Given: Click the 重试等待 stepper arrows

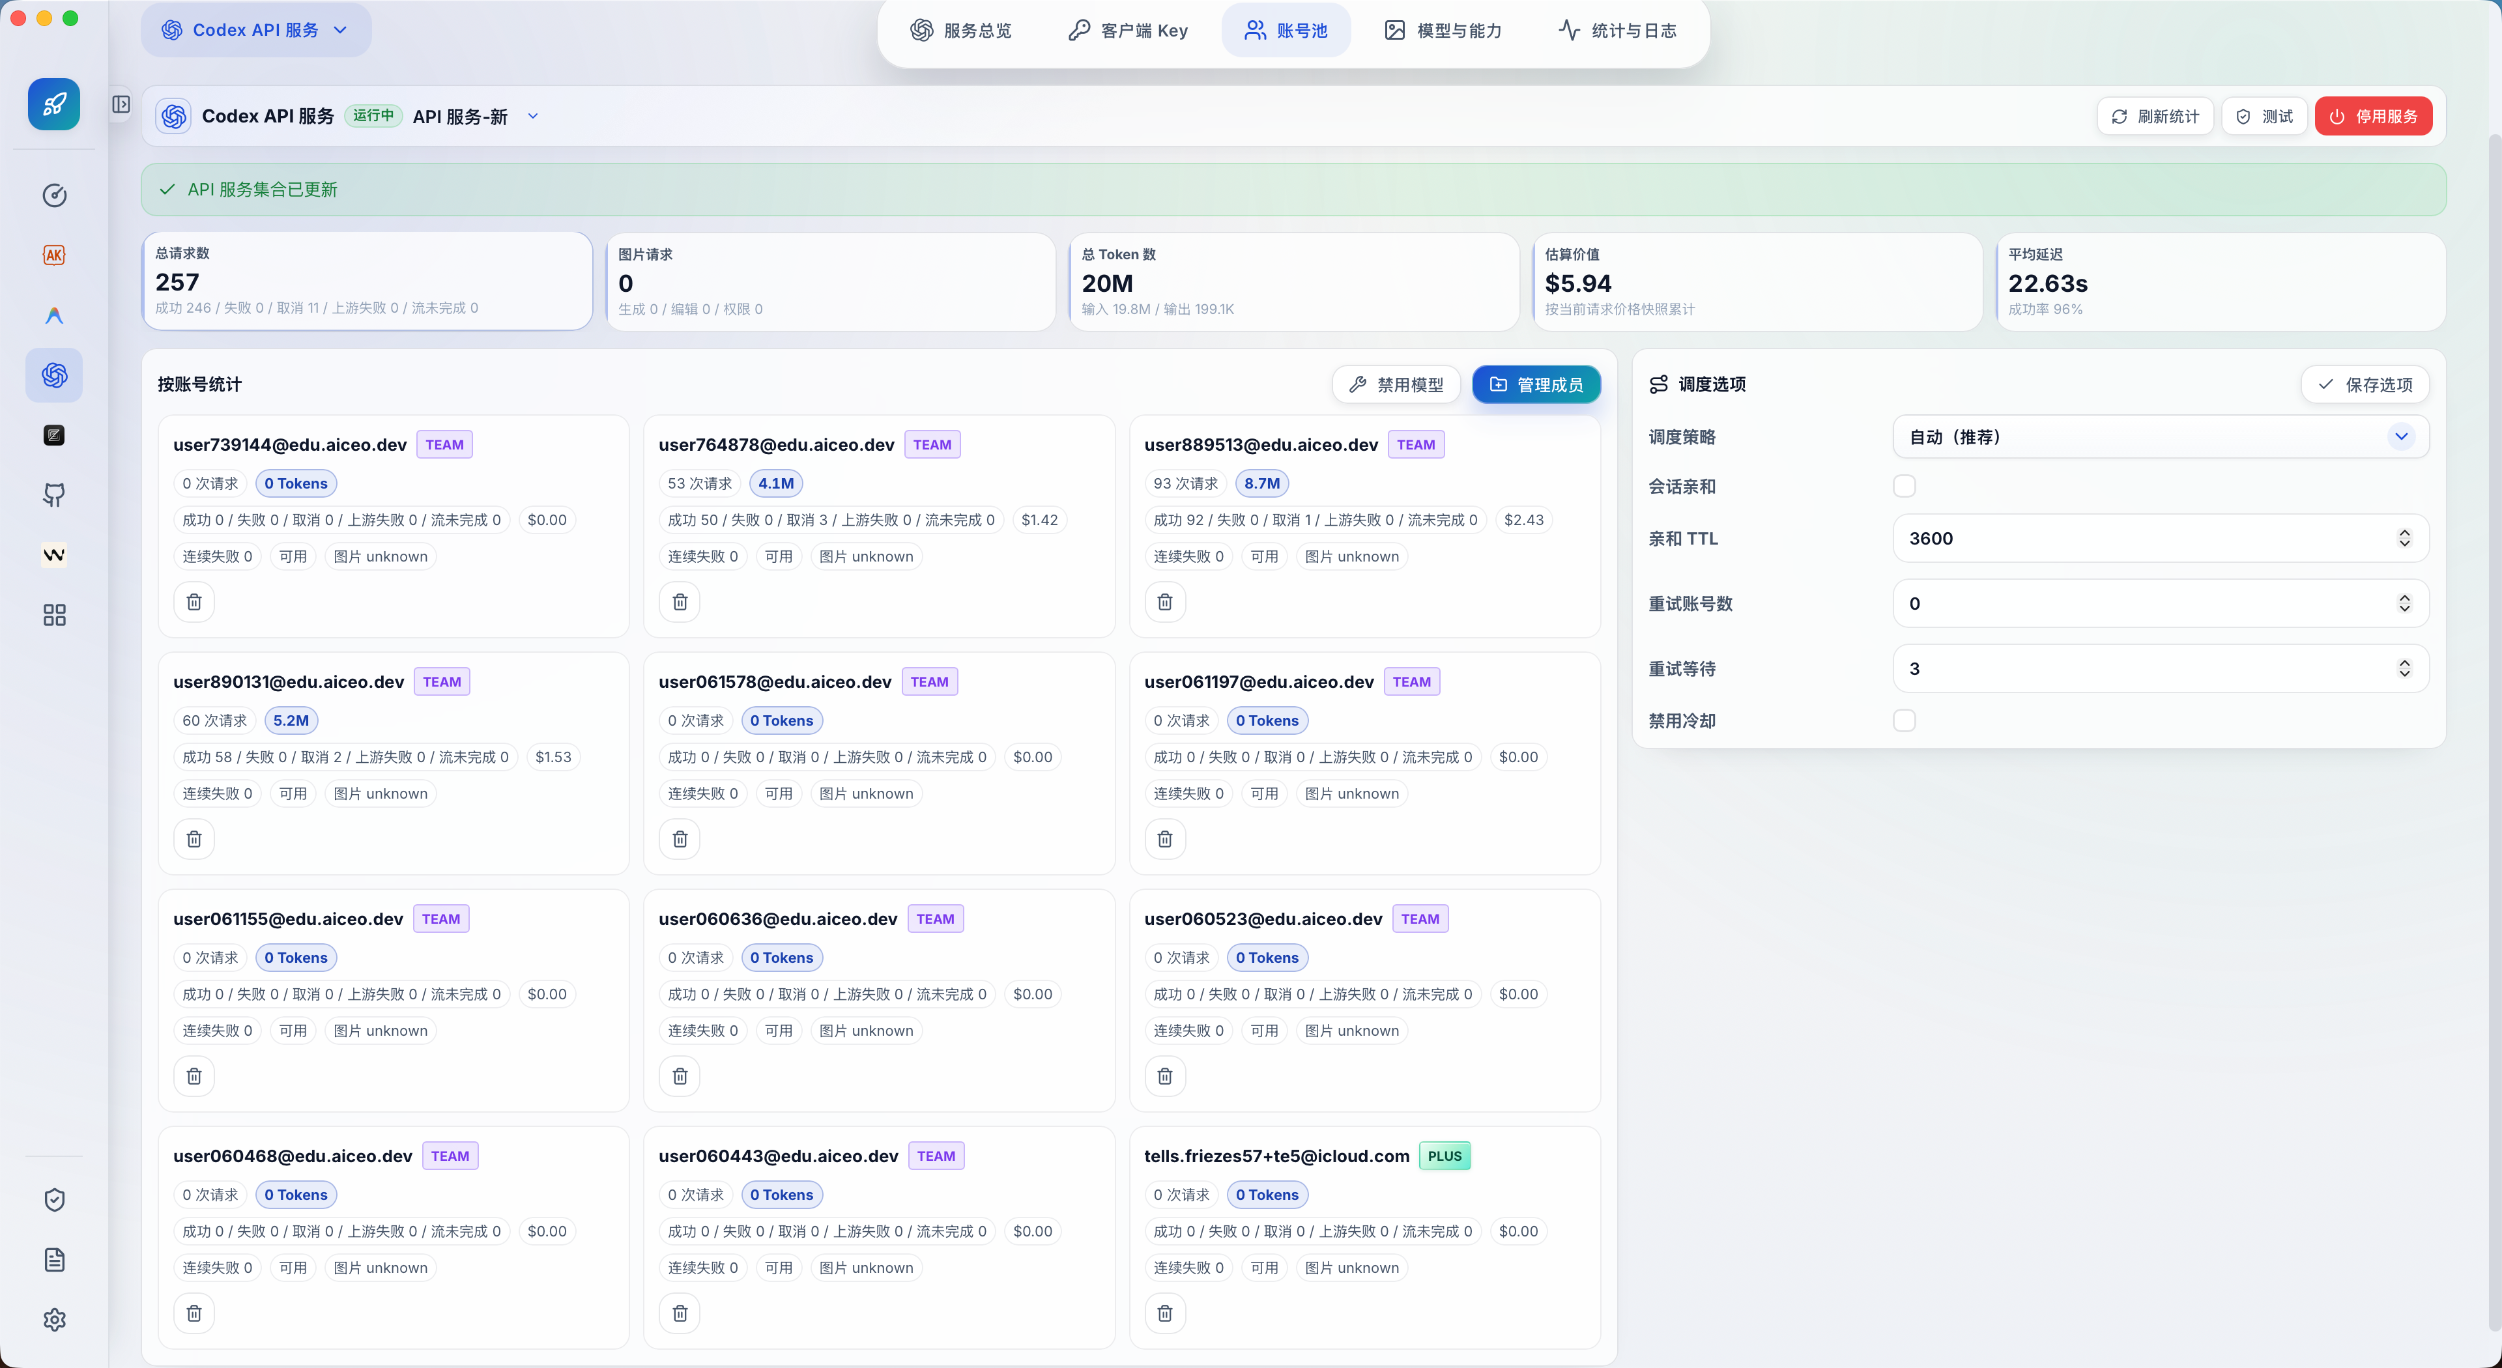Looking at the screenshot, I should [x=2405, y=669].
